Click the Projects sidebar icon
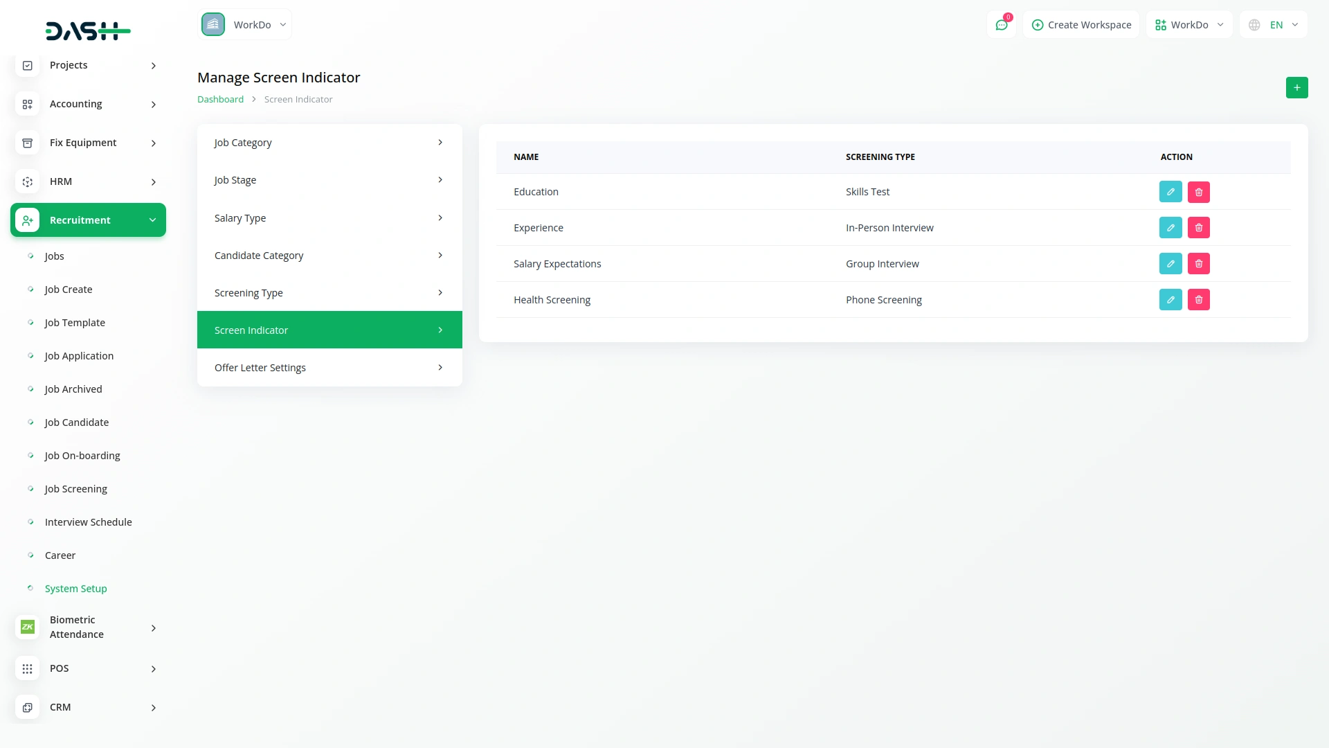Viewport: 1329px width, 748px height. (x=28, y=65)
